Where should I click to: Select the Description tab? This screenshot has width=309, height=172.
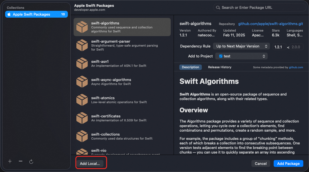pos(190,67)
